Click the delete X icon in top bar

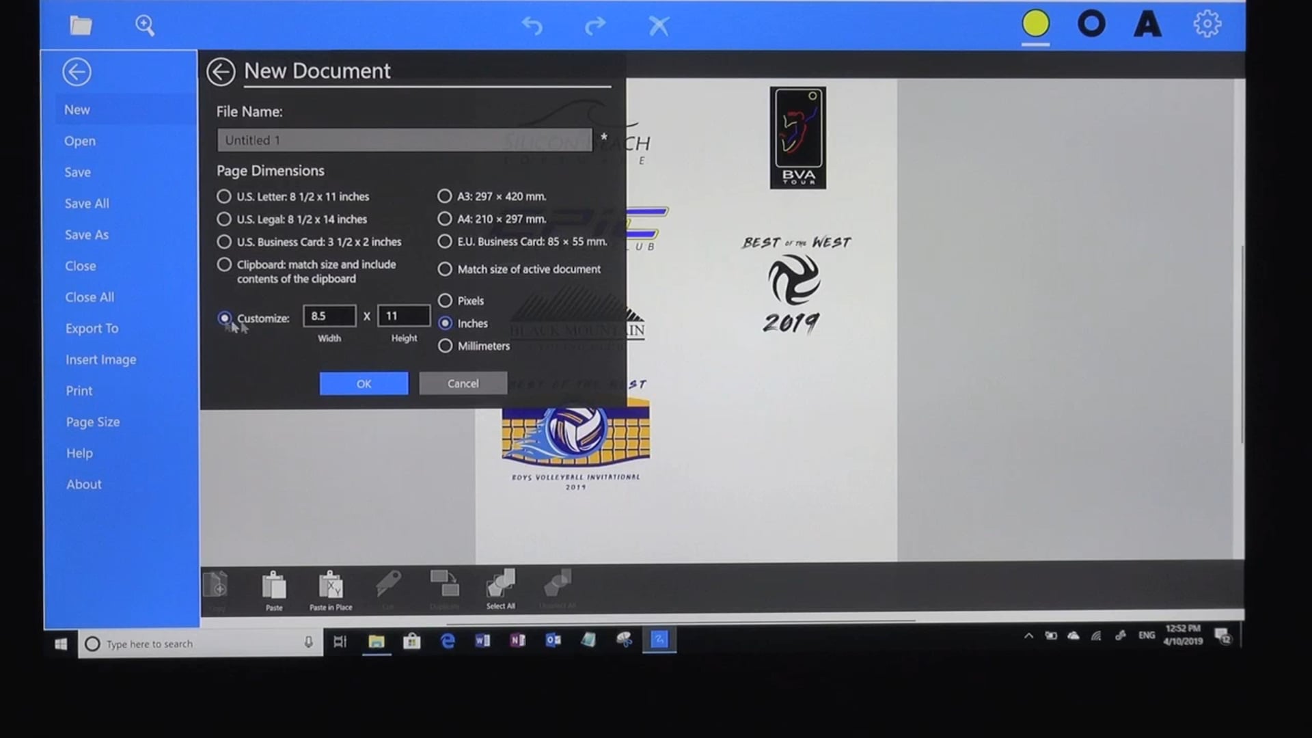tap(659, 26)
